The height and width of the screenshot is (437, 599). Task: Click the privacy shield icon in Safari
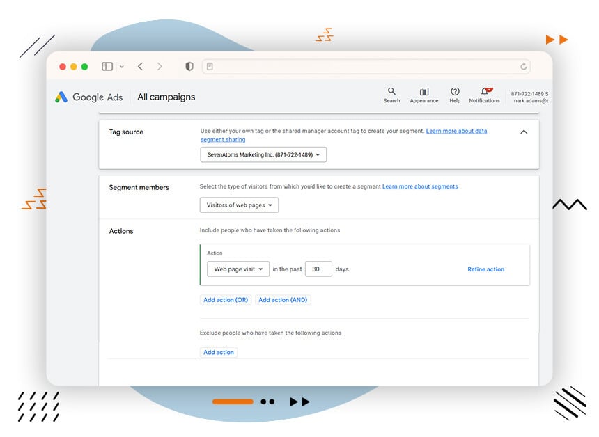tap(189, 66)
